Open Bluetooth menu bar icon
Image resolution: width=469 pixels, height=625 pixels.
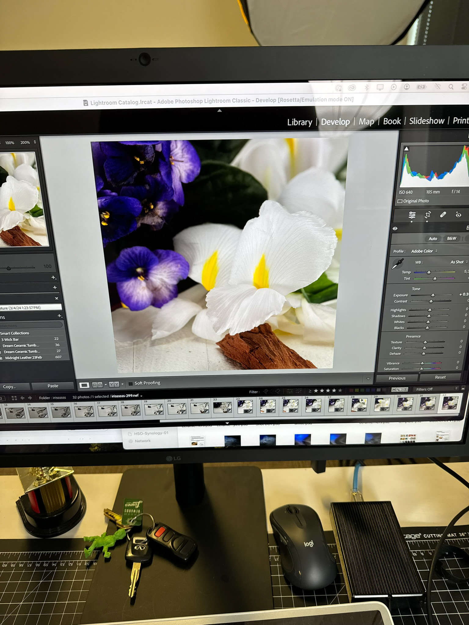pyautogui.click(x=366, y=88)
